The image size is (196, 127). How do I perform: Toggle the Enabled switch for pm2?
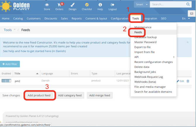point(6,81)
